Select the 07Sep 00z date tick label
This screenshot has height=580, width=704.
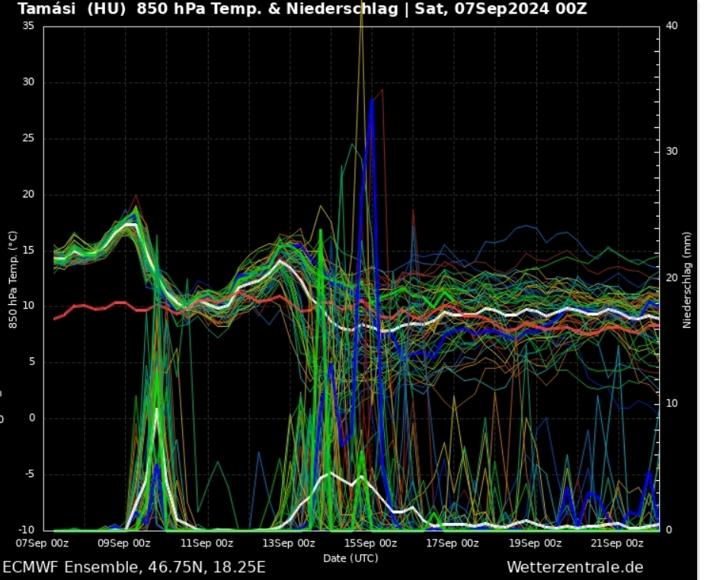(43, 543)
